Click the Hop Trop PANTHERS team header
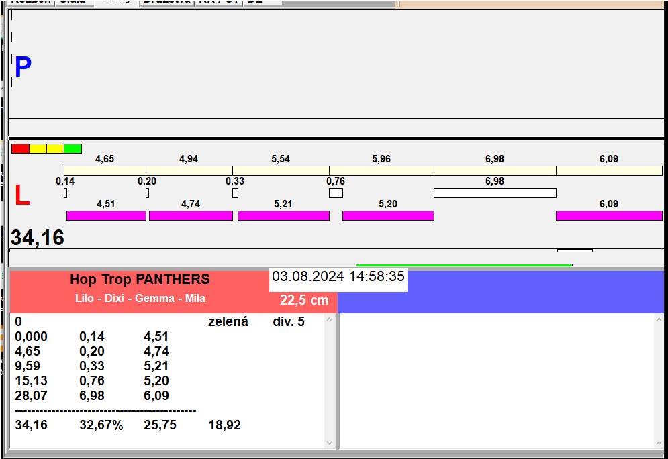 [140, 280]
